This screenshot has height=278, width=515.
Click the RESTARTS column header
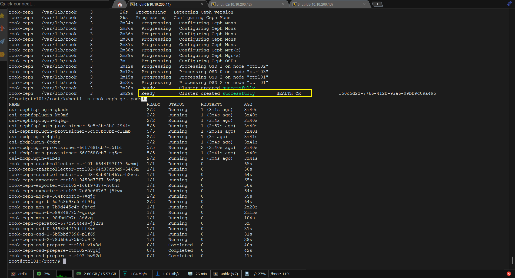tap(212, 104)
